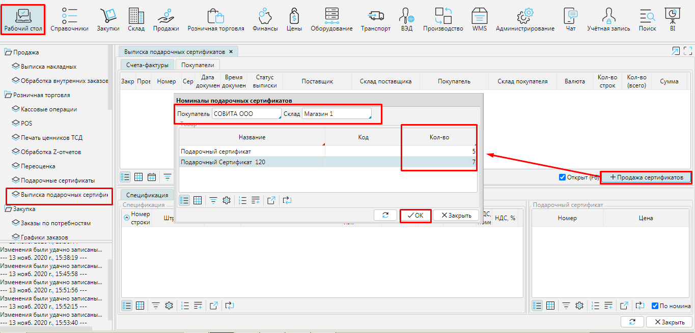
Task: Open the WMS module icon
Action: (x=479, y=16)
